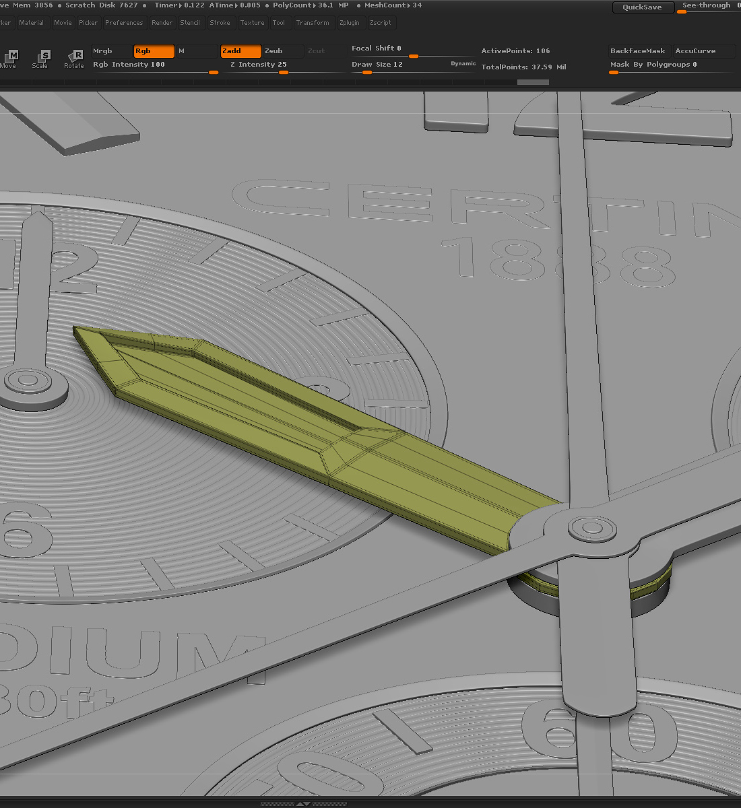Select the Rotate transform tool
The image size is (741, 808).
click(74, 59)
